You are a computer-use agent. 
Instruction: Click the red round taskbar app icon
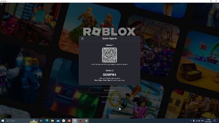point(69,121)
